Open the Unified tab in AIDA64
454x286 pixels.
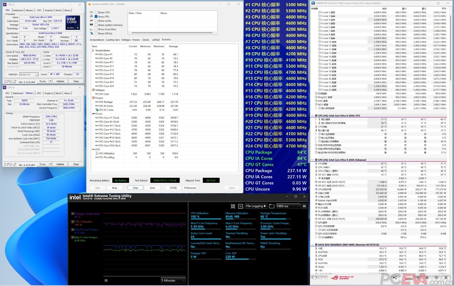156,40
